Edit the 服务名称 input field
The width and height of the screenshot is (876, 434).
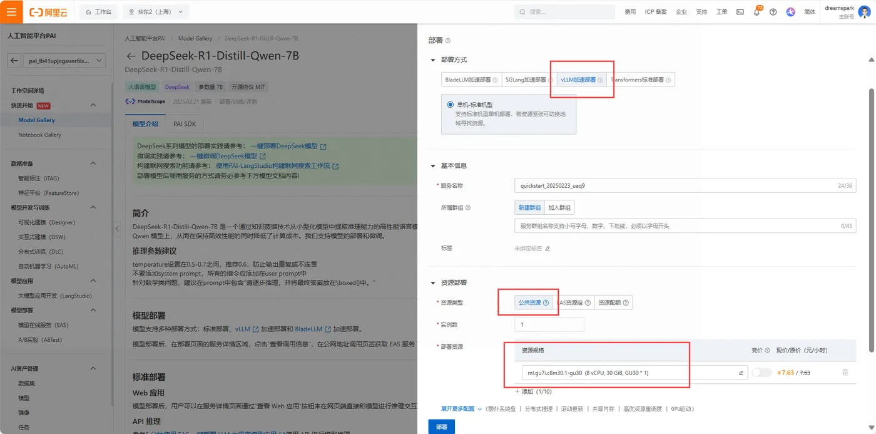coord(685,185)
